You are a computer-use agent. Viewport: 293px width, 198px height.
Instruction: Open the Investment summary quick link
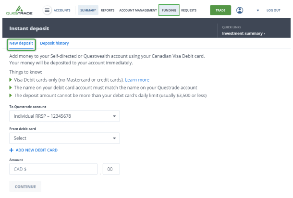click(x=243, y=34)
